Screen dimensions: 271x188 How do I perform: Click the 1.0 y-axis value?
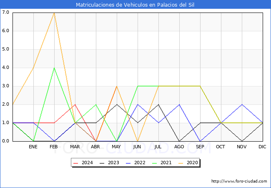pos(5,122)
